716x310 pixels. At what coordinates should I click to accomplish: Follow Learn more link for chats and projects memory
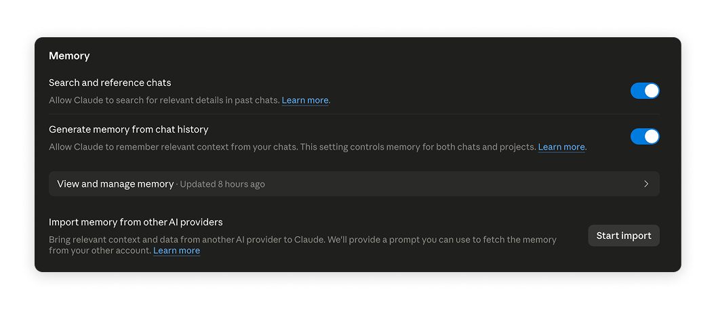[x=561, y=147]
